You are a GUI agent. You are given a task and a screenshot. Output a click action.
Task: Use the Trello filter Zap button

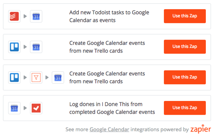[x=185, y=77]
